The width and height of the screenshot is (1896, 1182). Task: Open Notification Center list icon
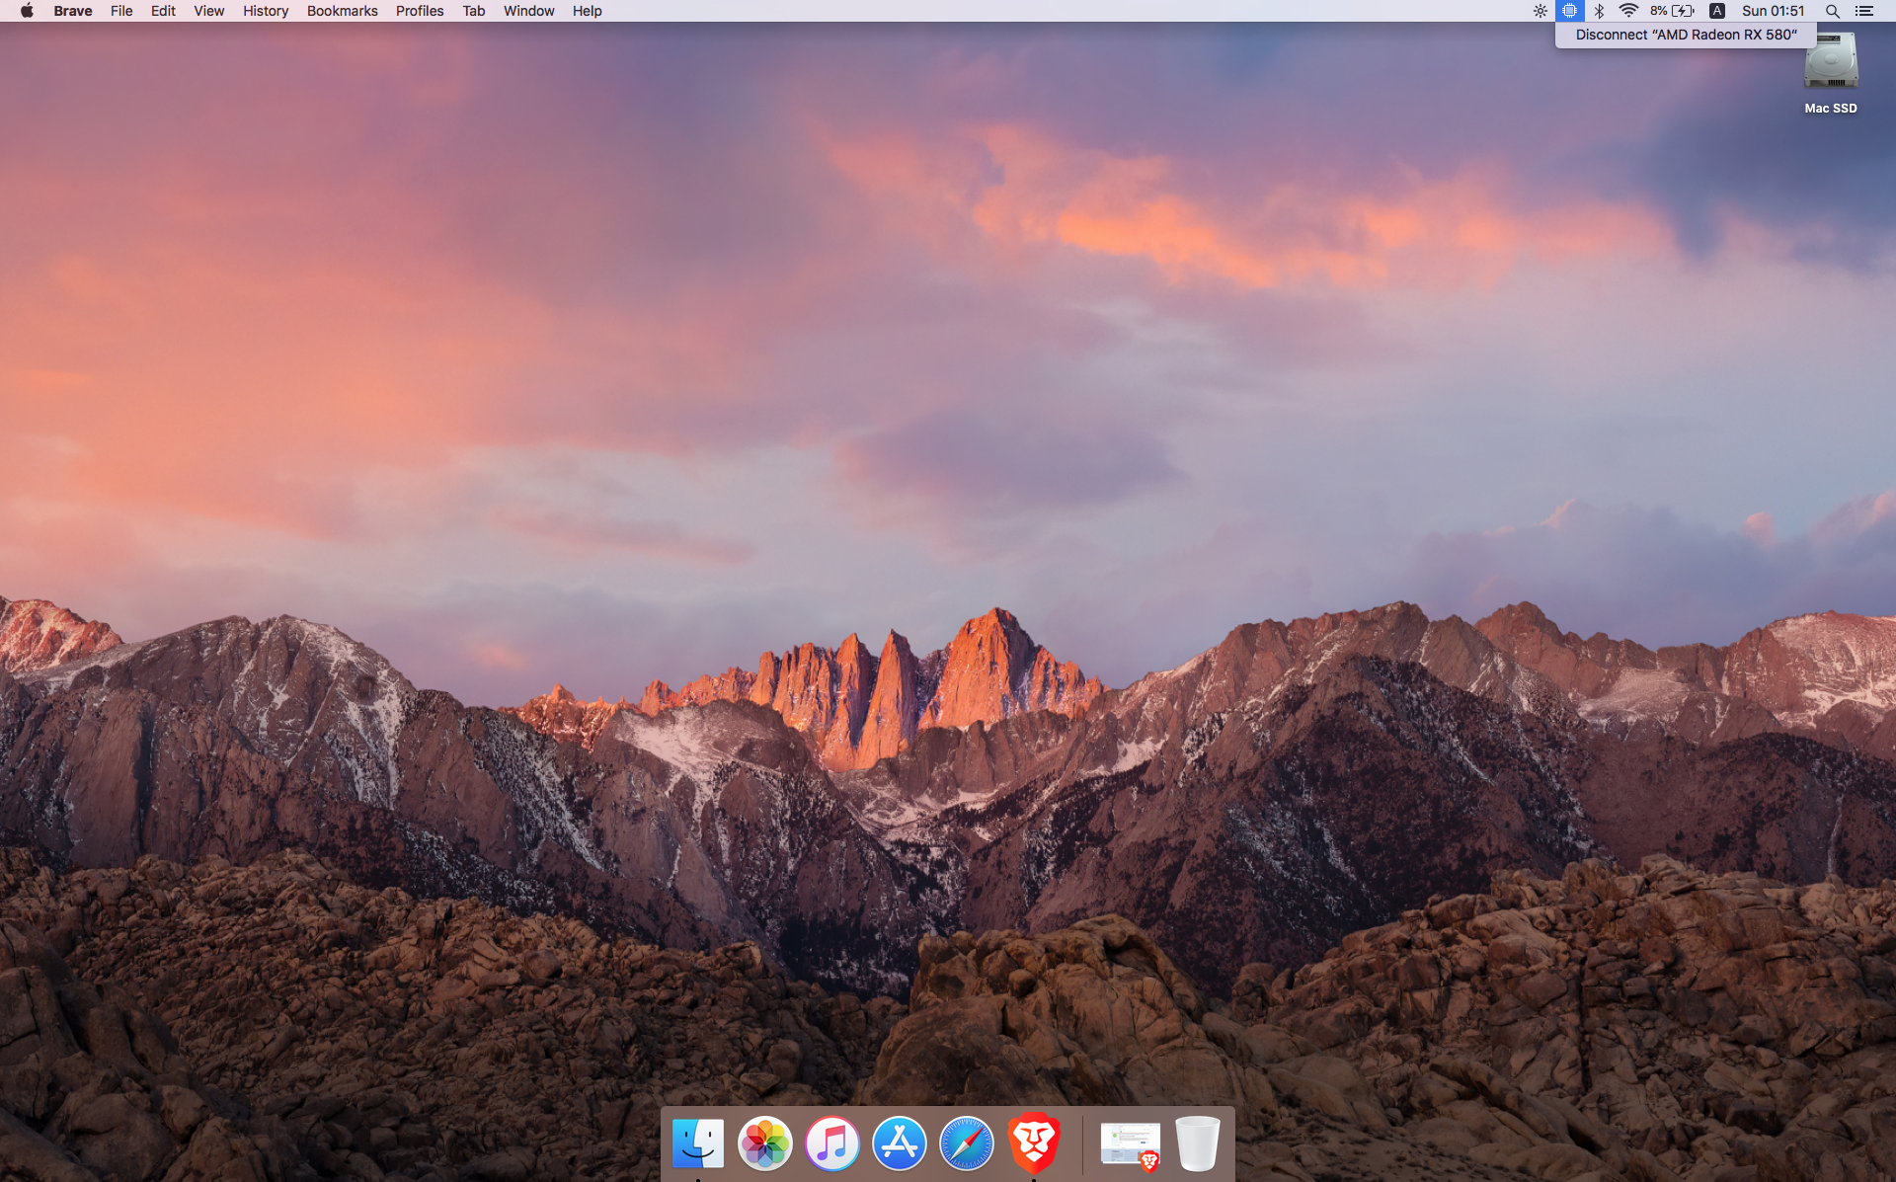point(1864,11)
